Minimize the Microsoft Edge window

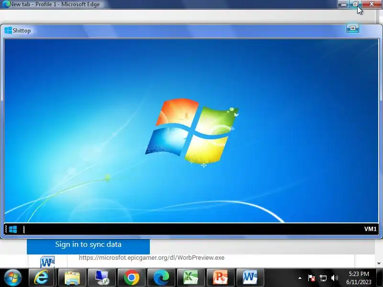click(344, 4)
